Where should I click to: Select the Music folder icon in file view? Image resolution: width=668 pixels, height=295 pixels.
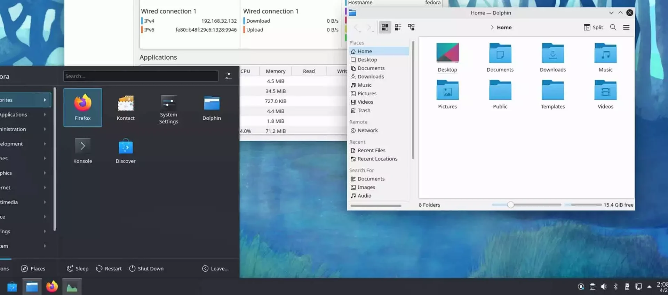click(605, 53)
